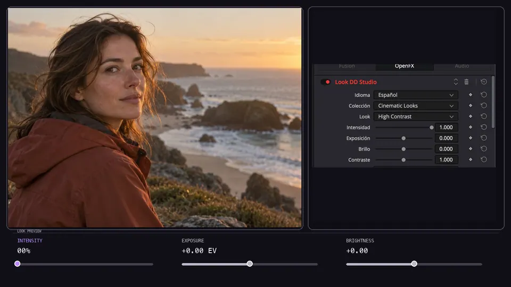Add a keyframe for Brillo
This screenshot has height=287, width=511.
[470, 149]
